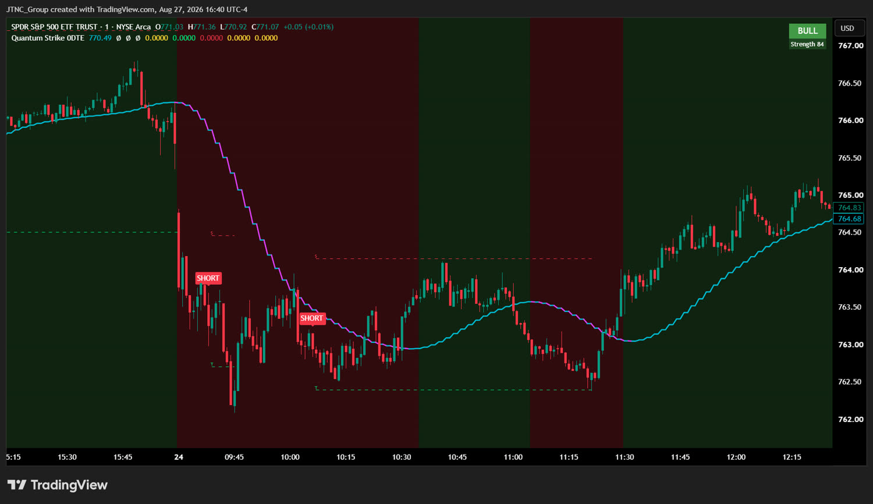Click the 764.83 price tag on axis
The image size is (873, 504).
[x=849, y=208]
